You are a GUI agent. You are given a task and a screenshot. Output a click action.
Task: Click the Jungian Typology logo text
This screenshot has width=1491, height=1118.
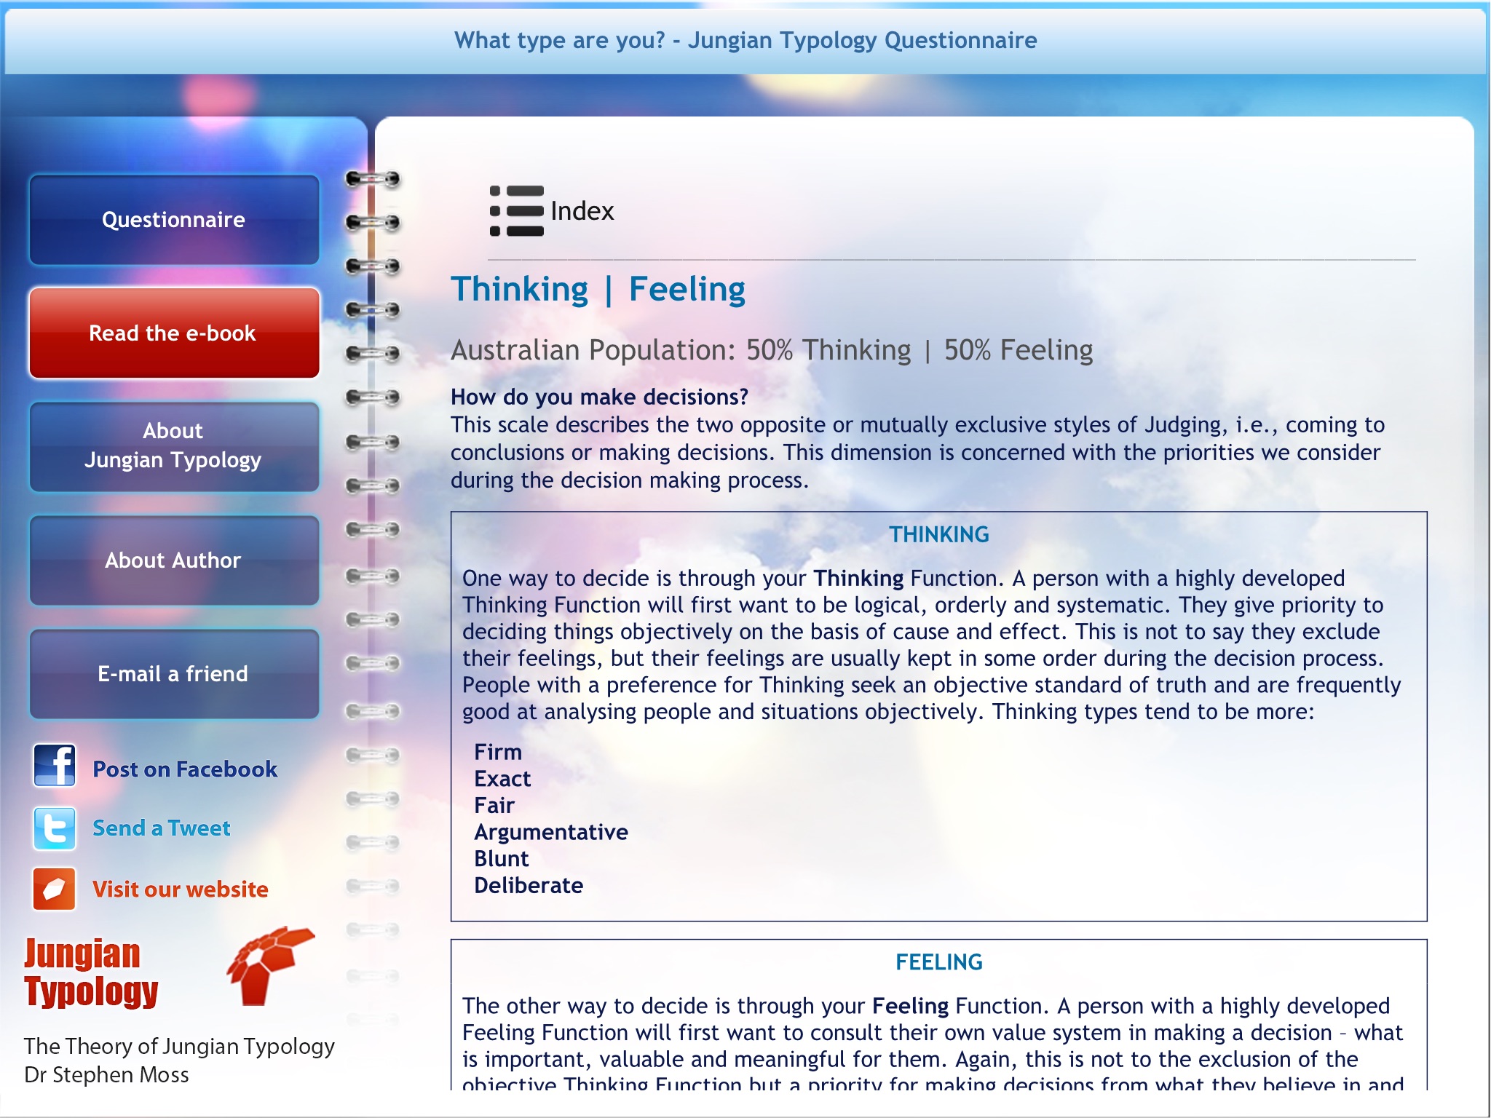(x=91, y=972)
